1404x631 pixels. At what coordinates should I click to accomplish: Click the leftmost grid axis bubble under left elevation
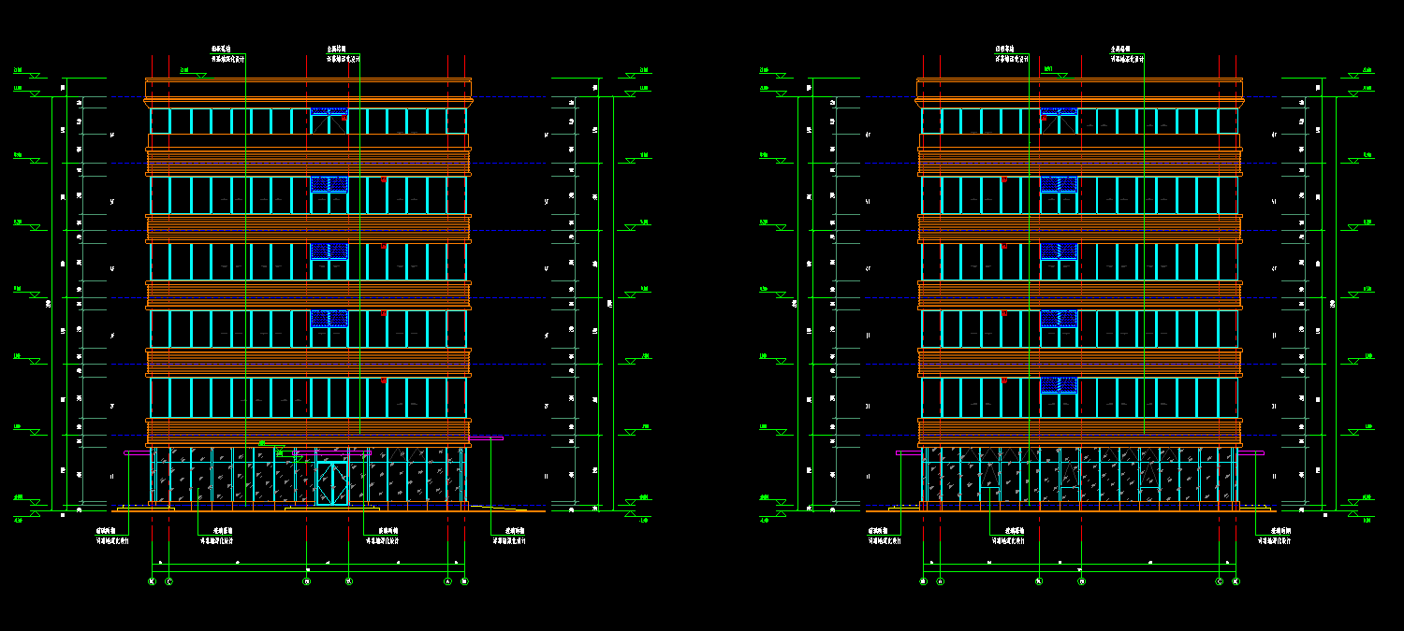click(x=152, y=581)
